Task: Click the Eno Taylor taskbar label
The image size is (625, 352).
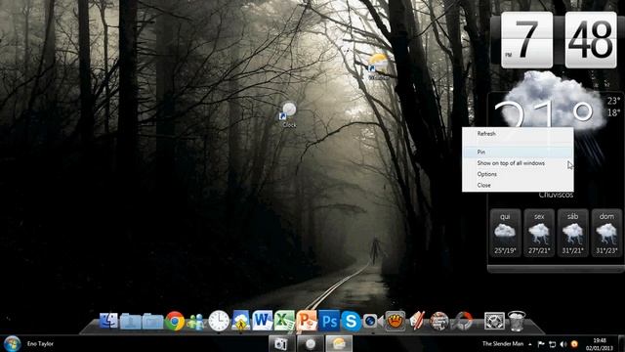Action: tap(40, 343)
